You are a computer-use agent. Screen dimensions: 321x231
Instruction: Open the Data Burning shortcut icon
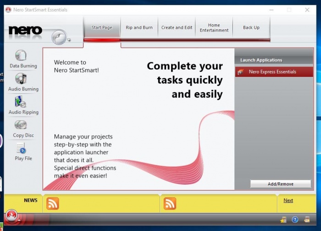tap(21, 55)
